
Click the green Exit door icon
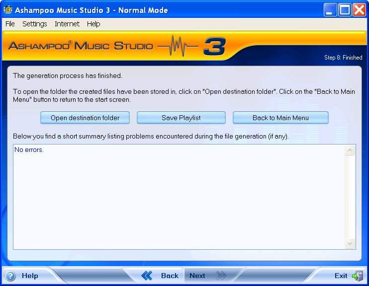coord(357,276)
